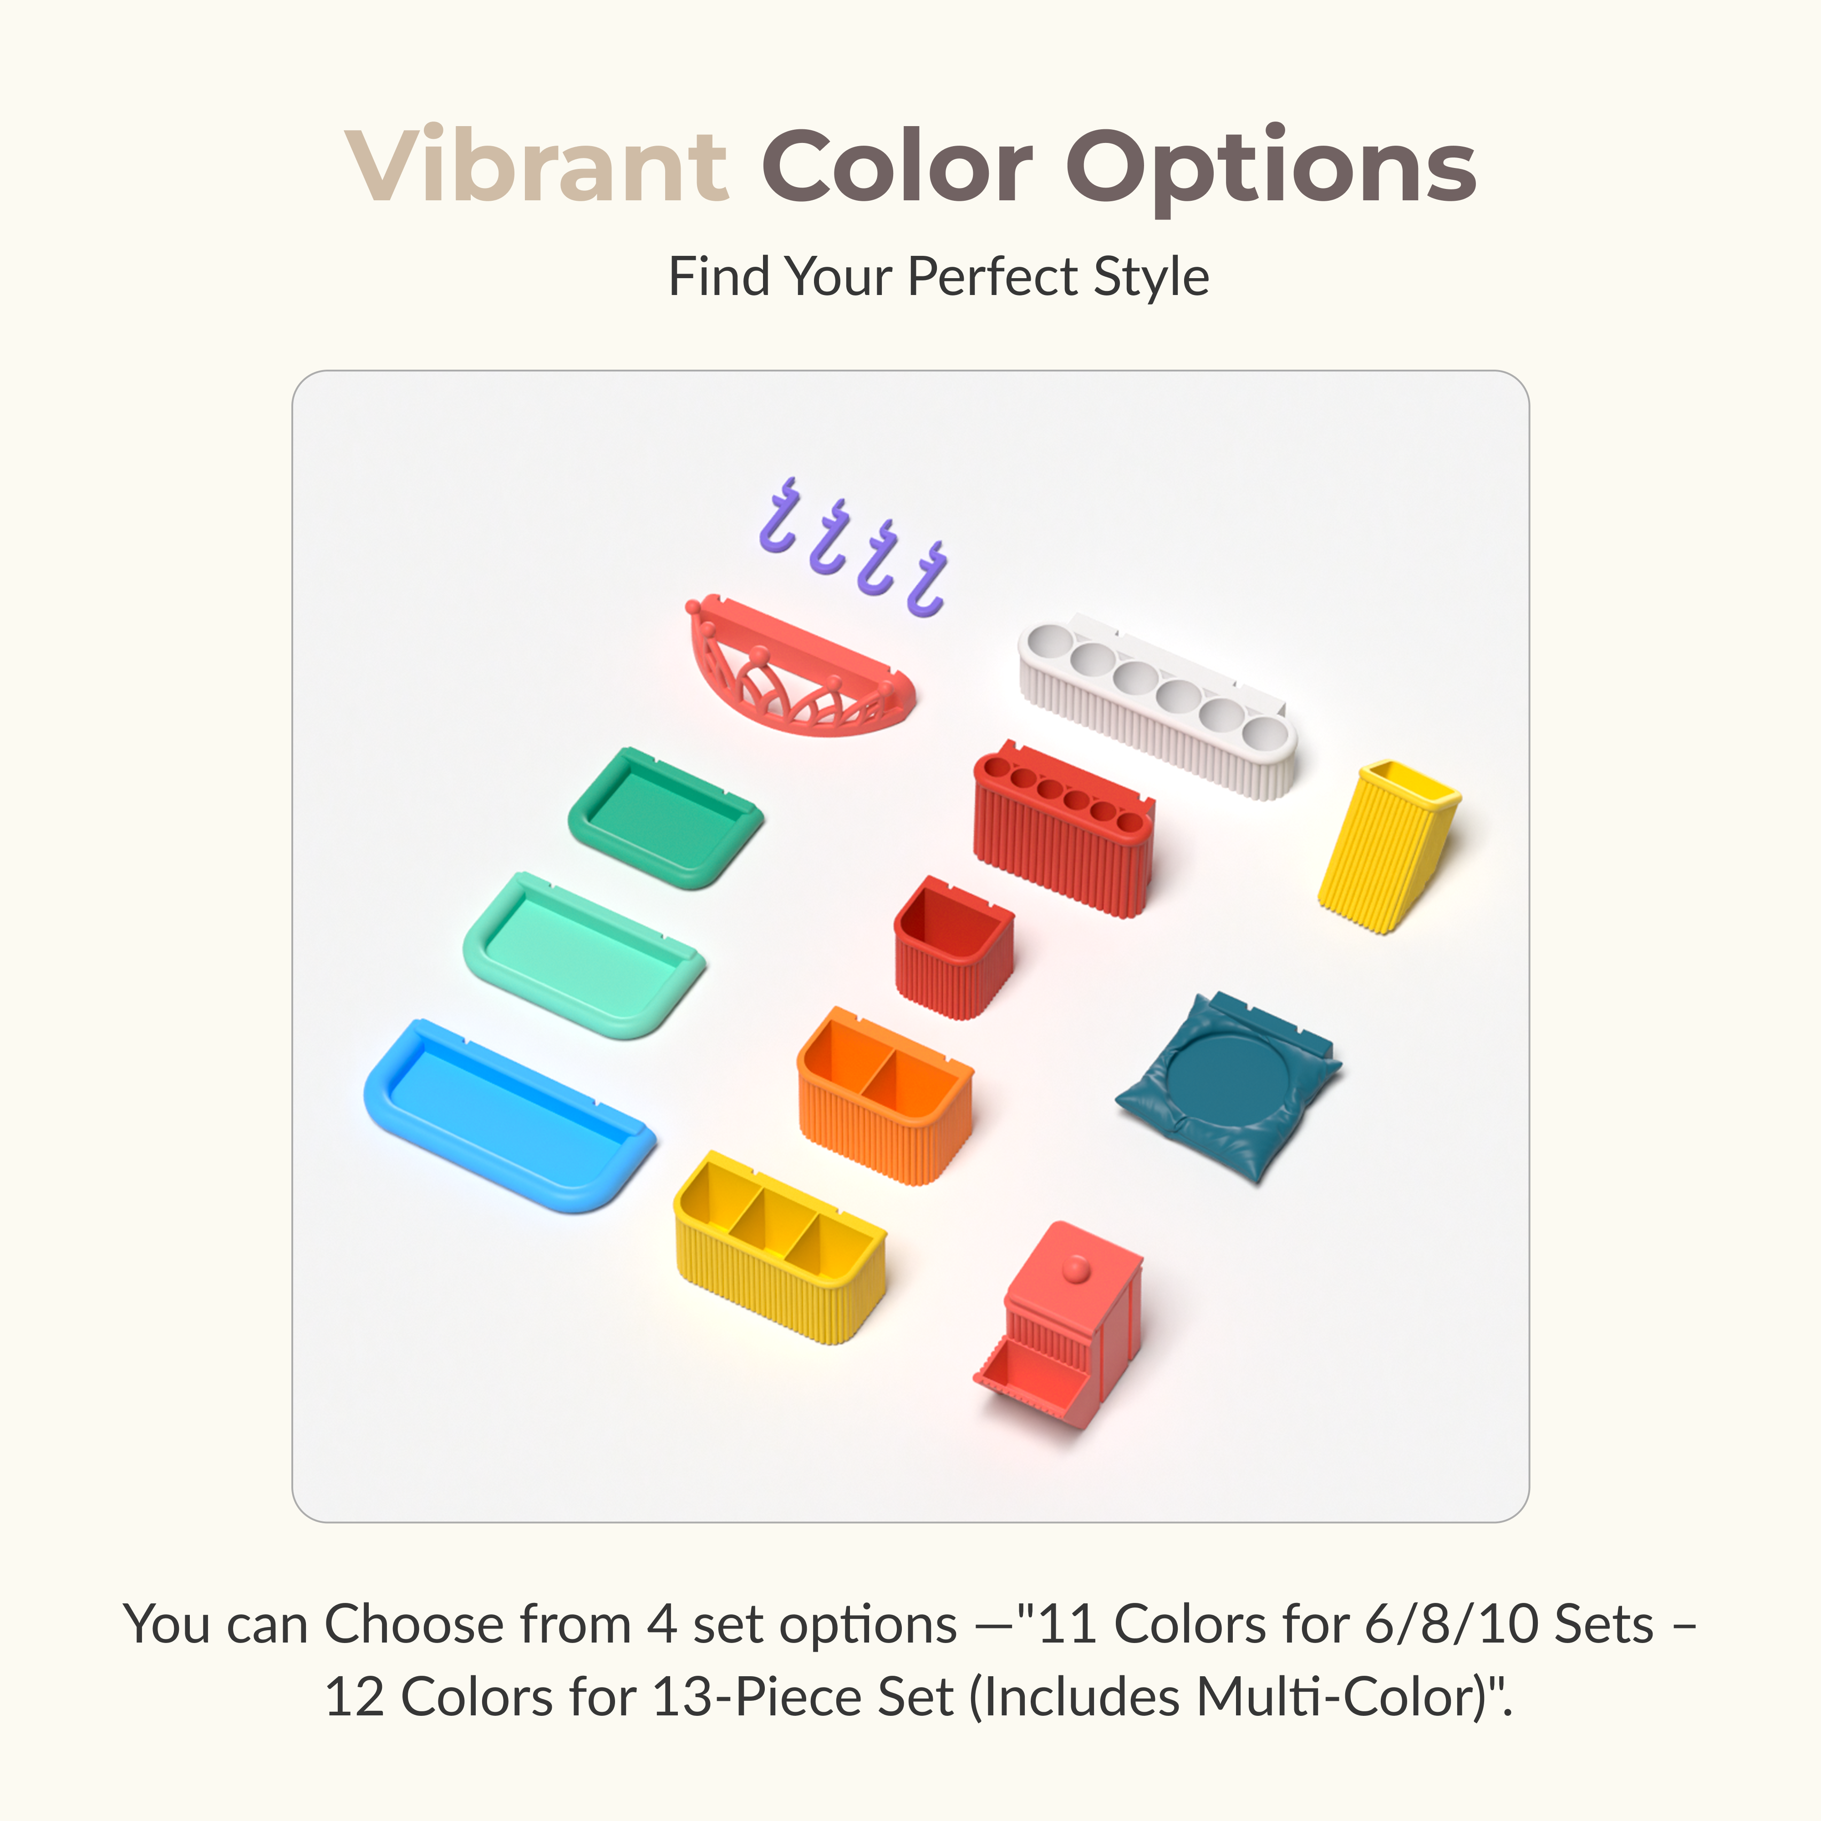Click the small red ribbed cup
This screenshot has width=1821, height=1821.
click(x=953, y=947)
